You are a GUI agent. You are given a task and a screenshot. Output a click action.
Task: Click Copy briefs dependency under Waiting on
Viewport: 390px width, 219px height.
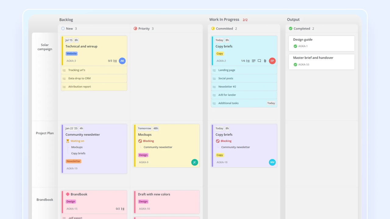78,153
